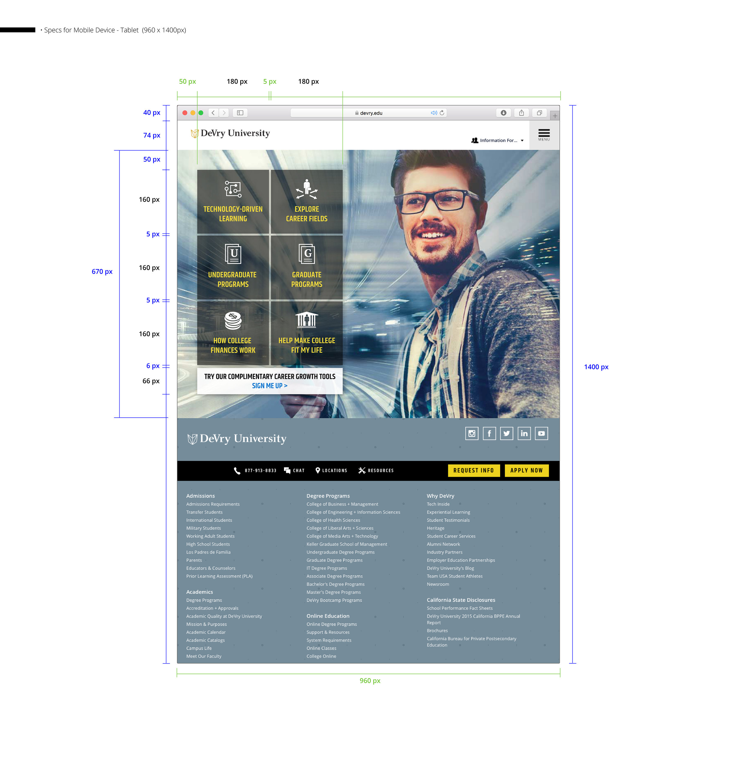
Task: Expand the Information For... dropdown
Action: [497, 140]
